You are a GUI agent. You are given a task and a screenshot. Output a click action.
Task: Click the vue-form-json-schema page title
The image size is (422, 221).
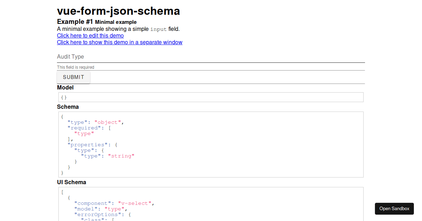(x=118, y=11)
